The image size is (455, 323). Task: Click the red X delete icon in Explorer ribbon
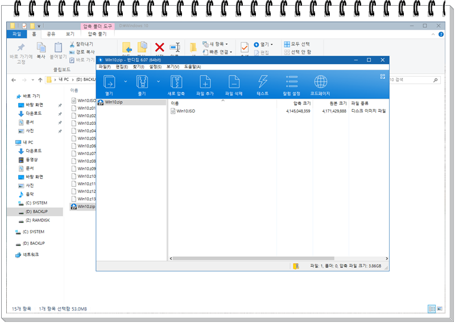coord(160,47)
